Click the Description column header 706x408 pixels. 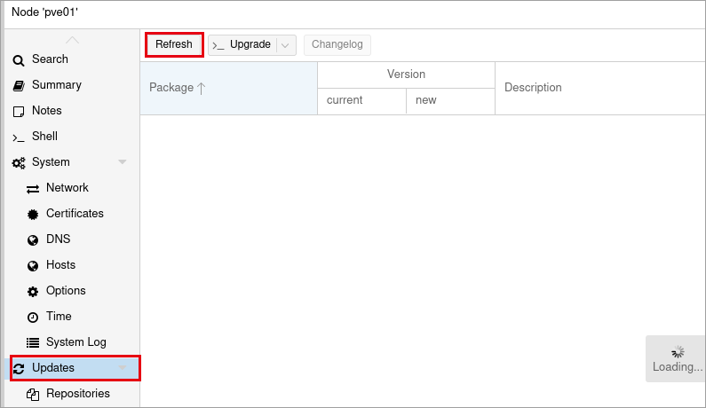tap(600, 88)
